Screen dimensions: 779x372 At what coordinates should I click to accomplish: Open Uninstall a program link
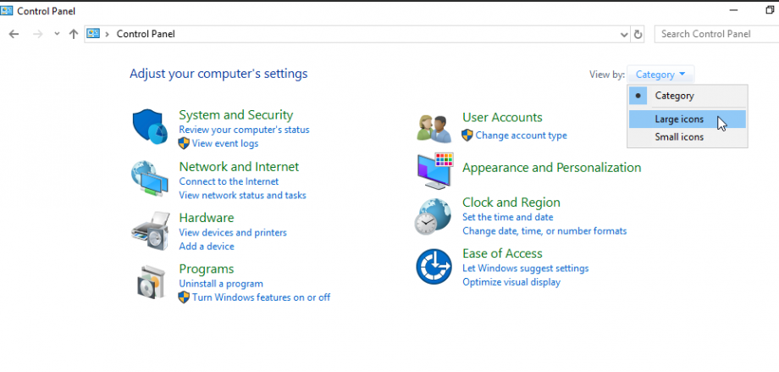coord(221,284)
